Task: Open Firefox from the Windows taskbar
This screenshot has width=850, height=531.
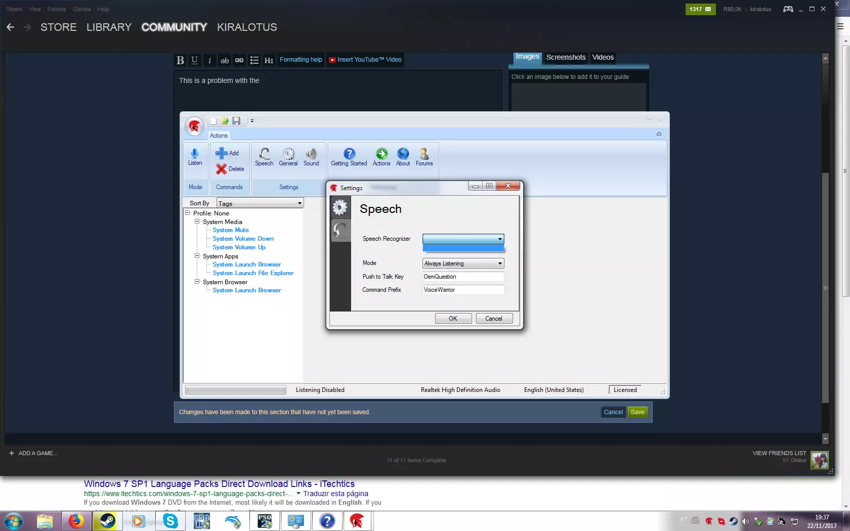Action: coord(76,521)
